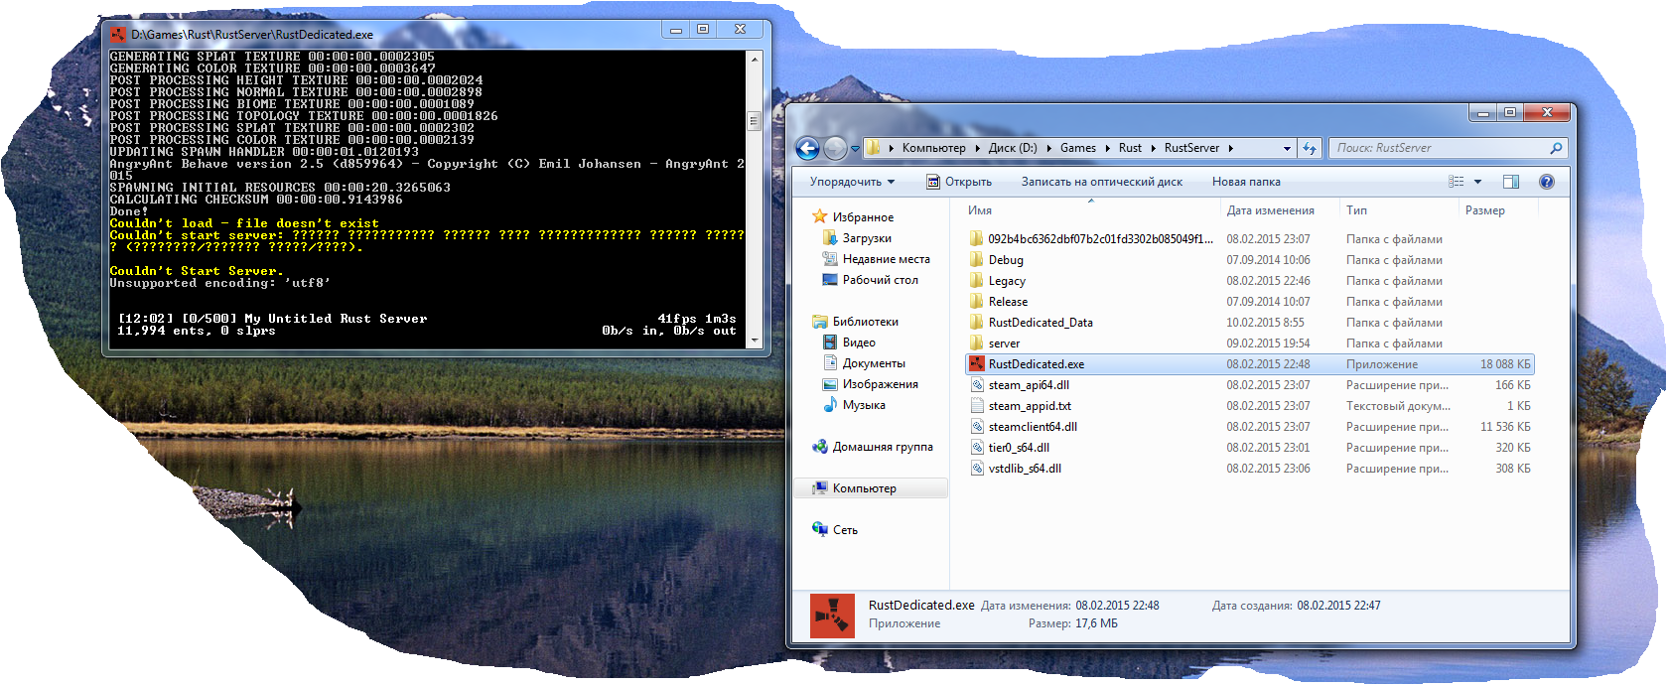Click the console scrollbar's down arrow
Viewport: 1668px width, 686px height.
click(755, 340)
